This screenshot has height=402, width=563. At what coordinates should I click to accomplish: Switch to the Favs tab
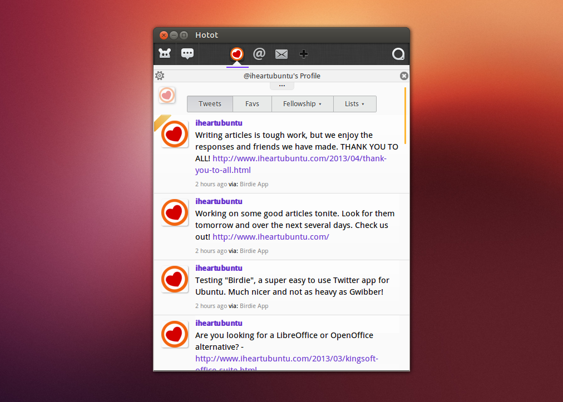(252, 104)
